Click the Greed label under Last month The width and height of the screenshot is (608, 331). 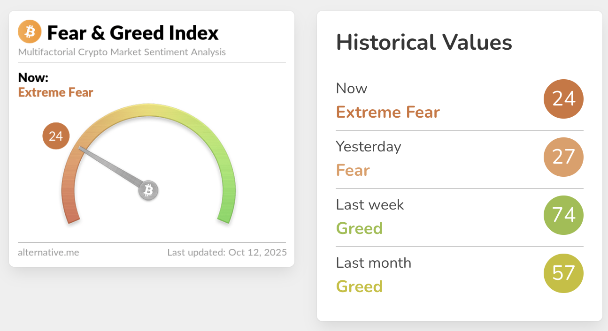point(359,286)
